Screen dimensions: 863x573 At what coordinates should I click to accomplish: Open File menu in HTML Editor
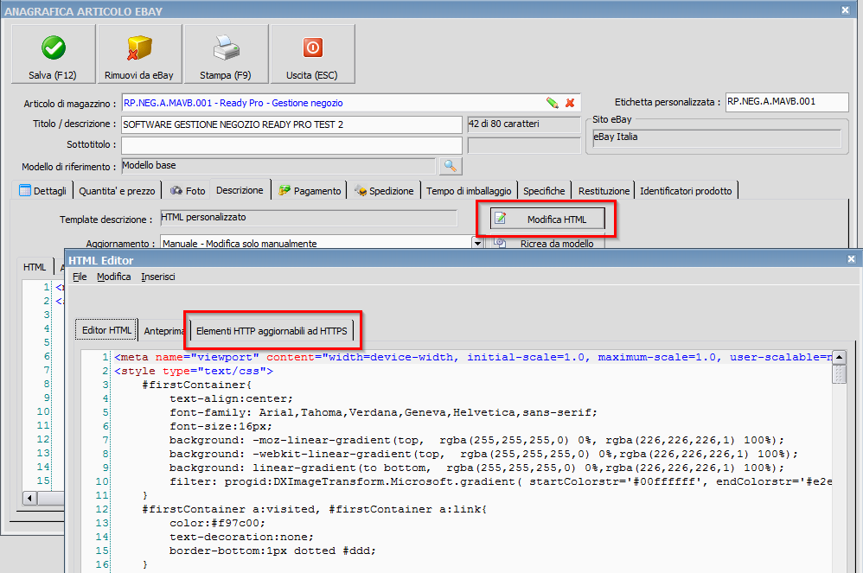point(80,277)
